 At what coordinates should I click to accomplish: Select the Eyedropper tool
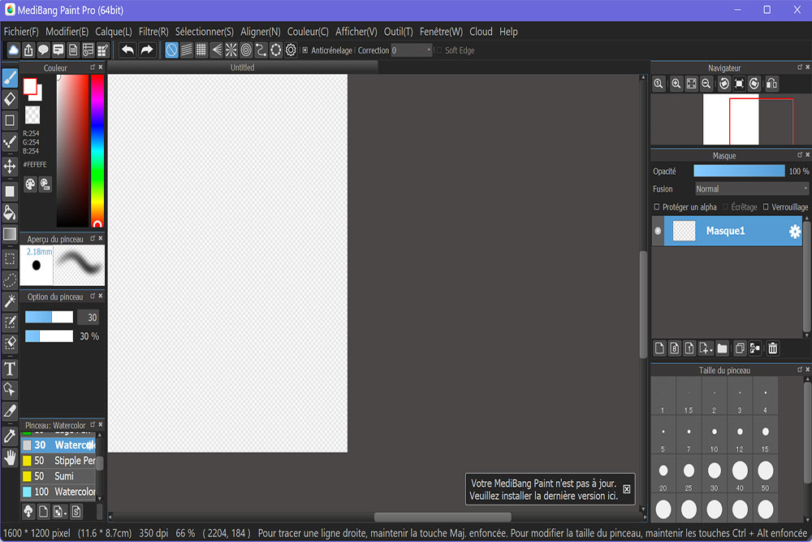tap(10, 436)
